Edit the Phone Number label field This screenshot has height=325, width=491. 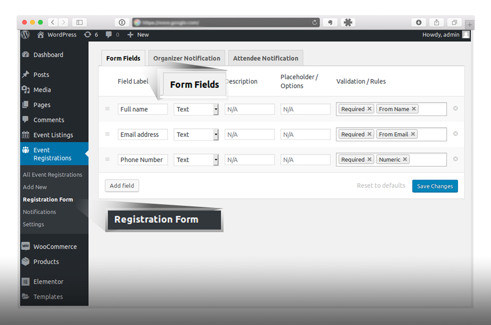pyautogui.click(x=143, y=160)
